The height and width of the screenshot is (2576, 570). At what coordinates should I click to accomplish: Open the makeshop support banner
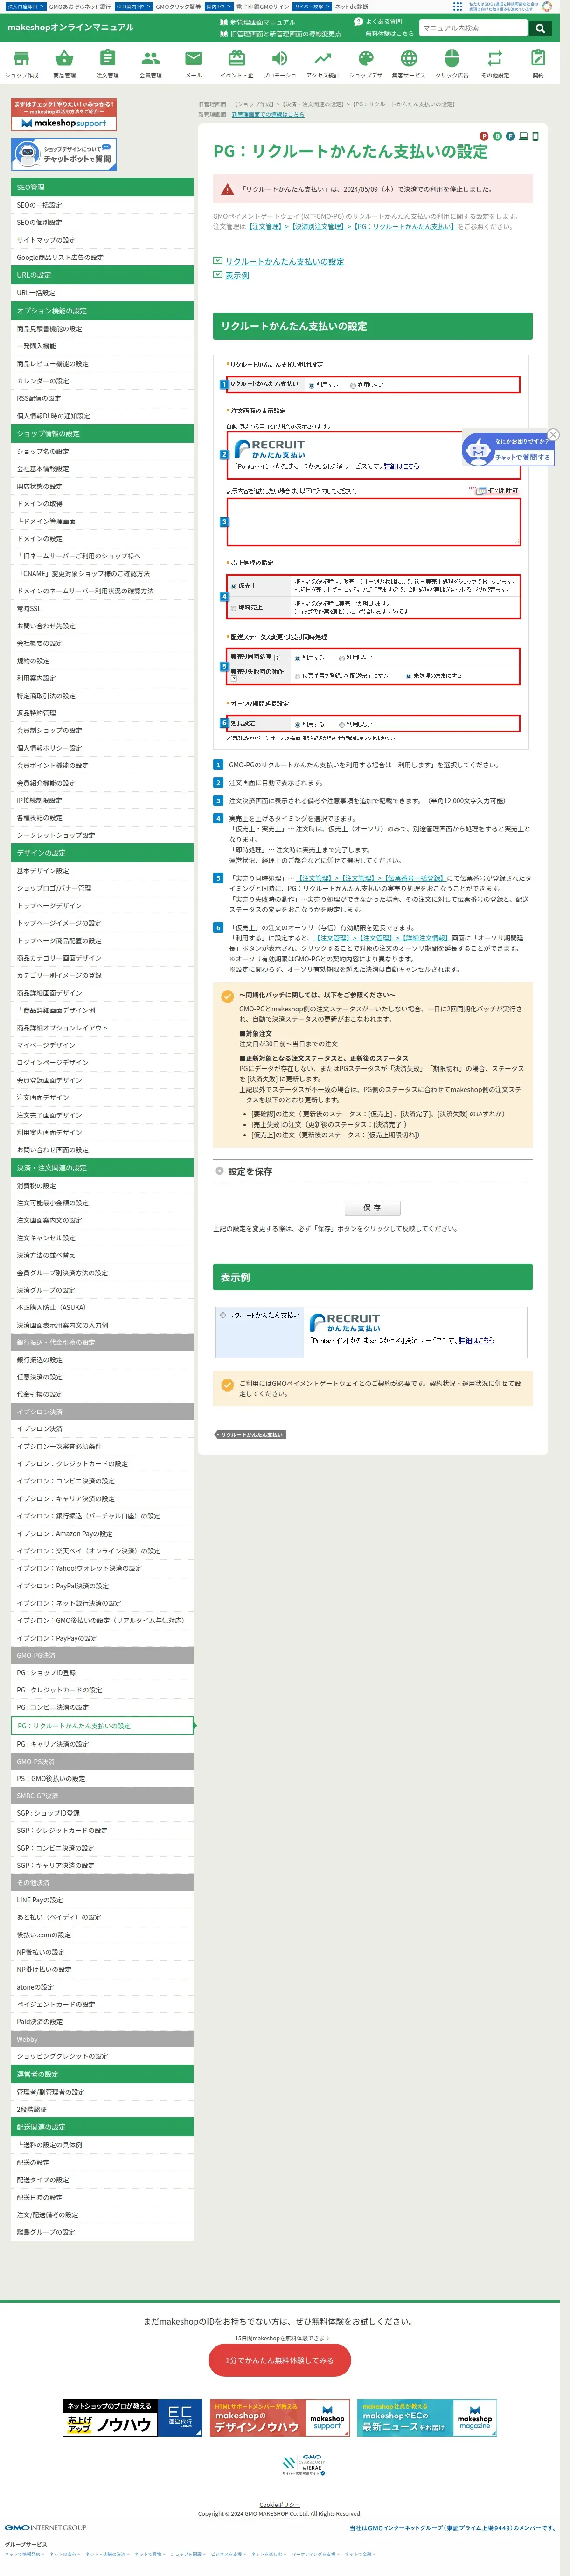(64, 115)
